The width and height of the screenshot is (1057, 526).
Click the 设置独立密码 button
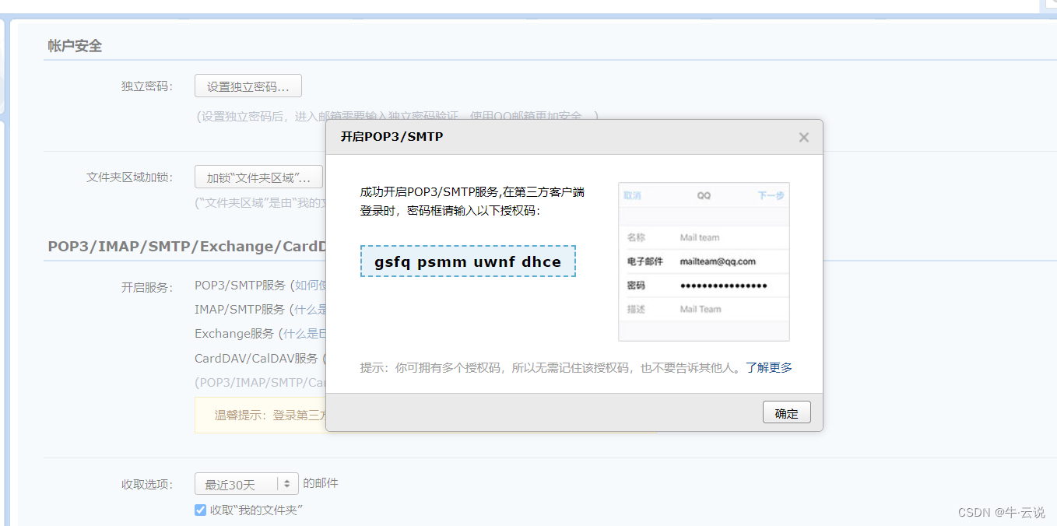248,86
